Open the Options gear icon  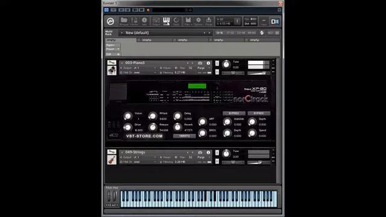point(198,21)
